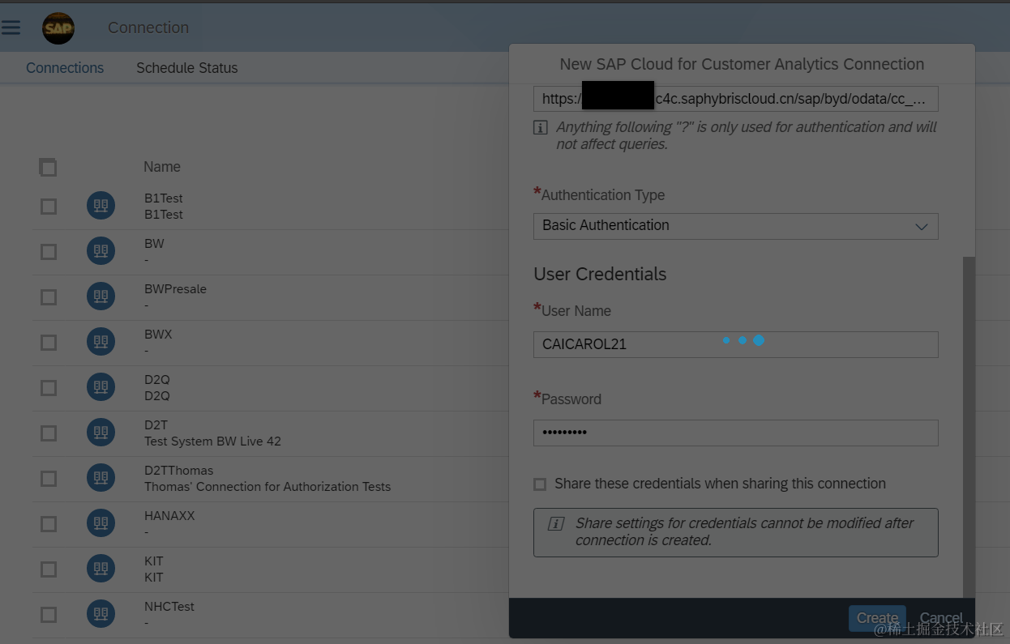The height and width of the screenshot is (644, 1010).
Task: Click the dialog vertical scrollbar
Action: click(969, 428)
